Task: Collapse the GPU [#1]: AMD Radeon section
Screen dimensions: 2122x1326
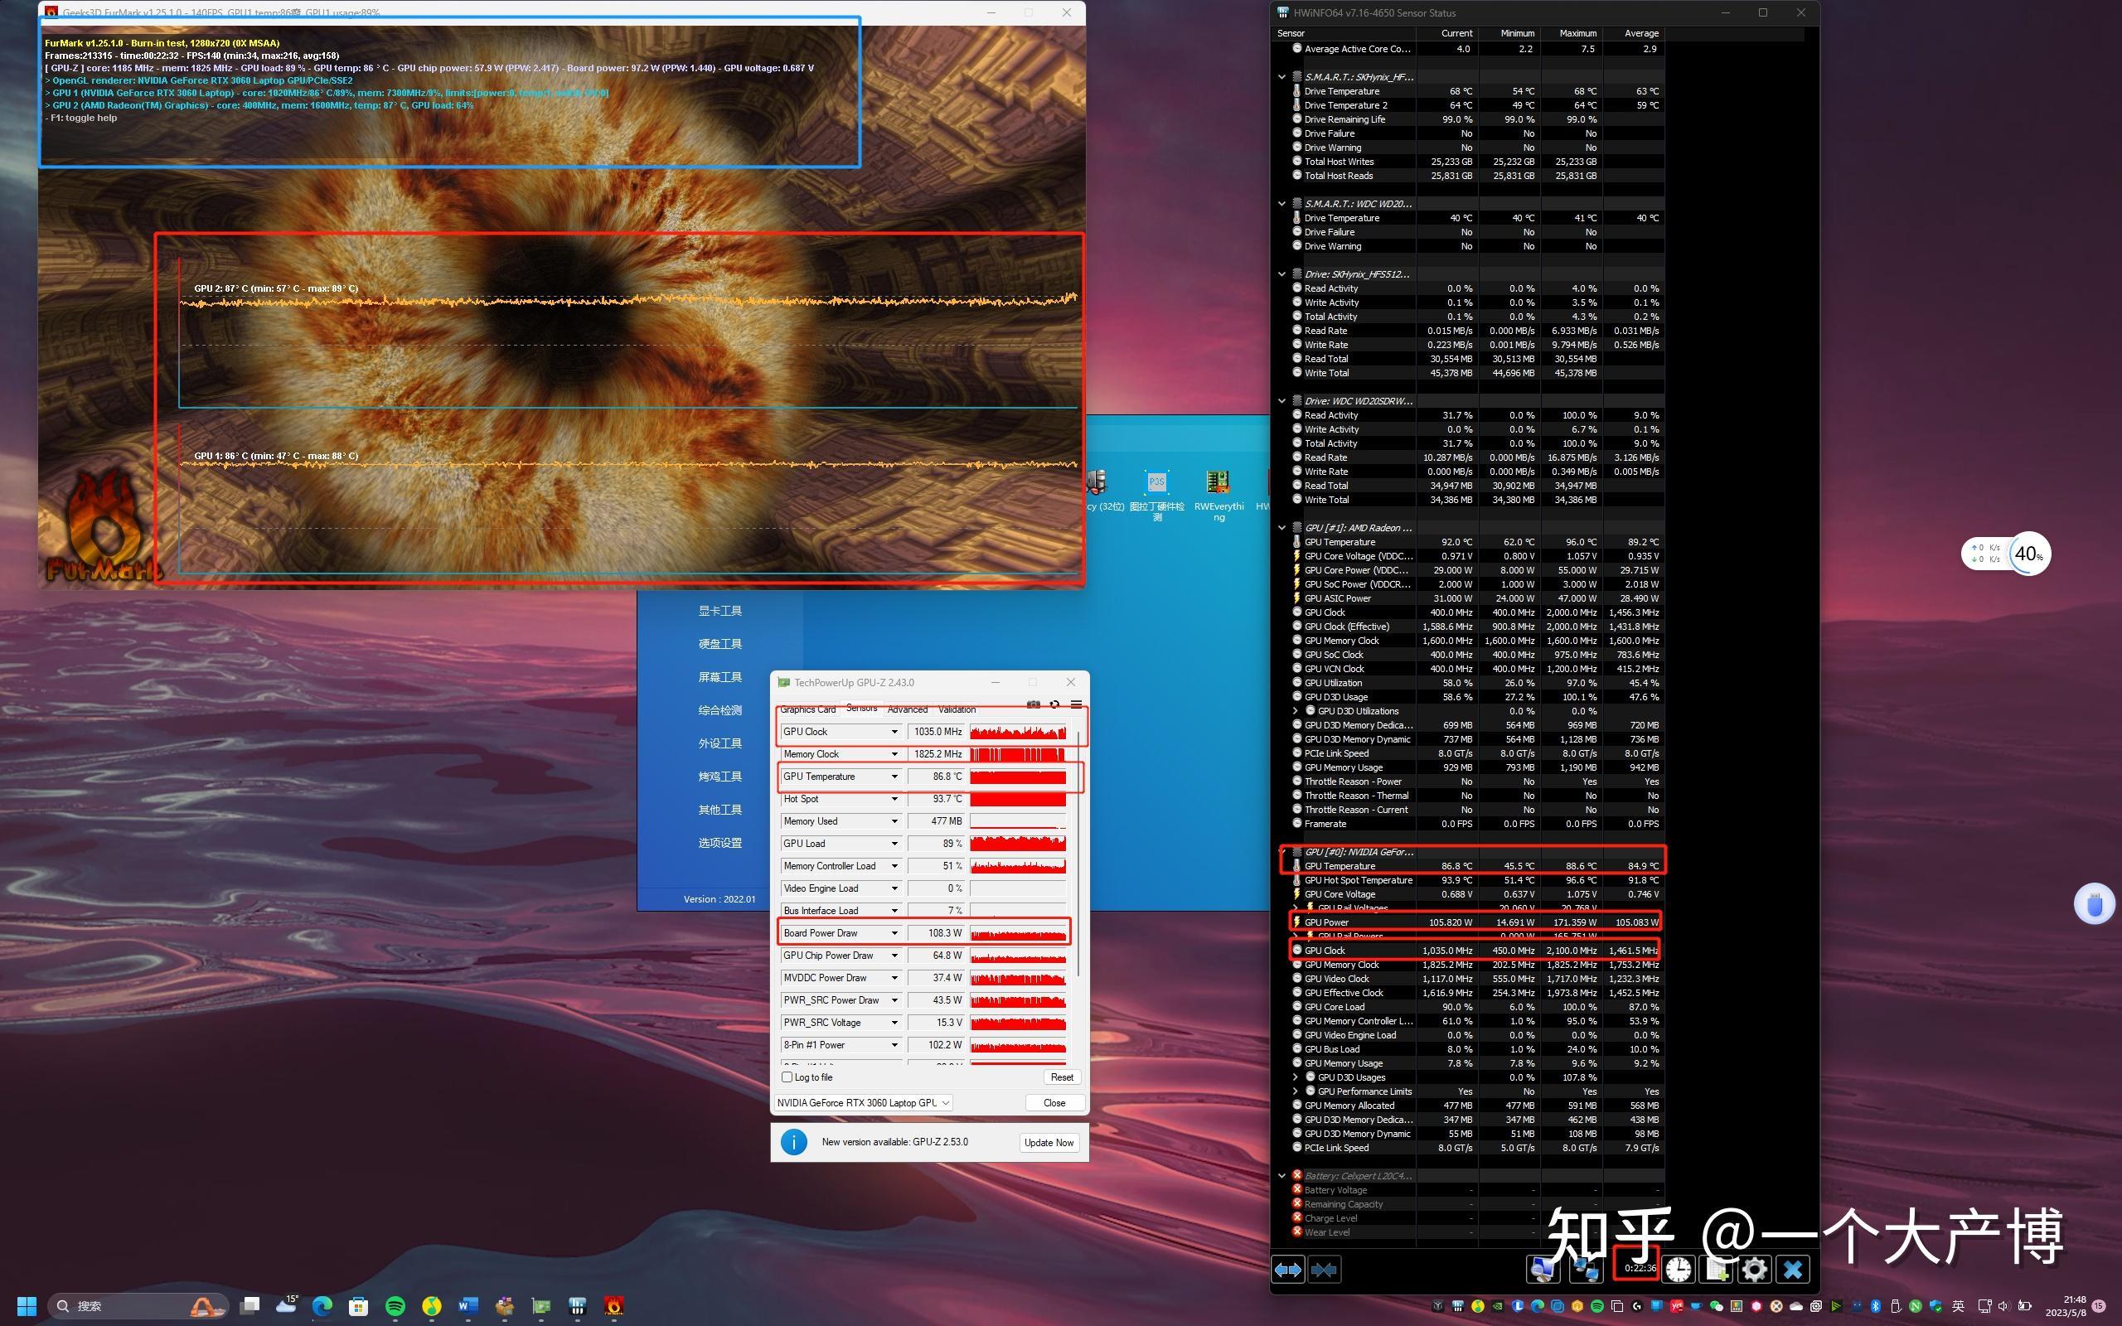Action: coord(1282,528)
